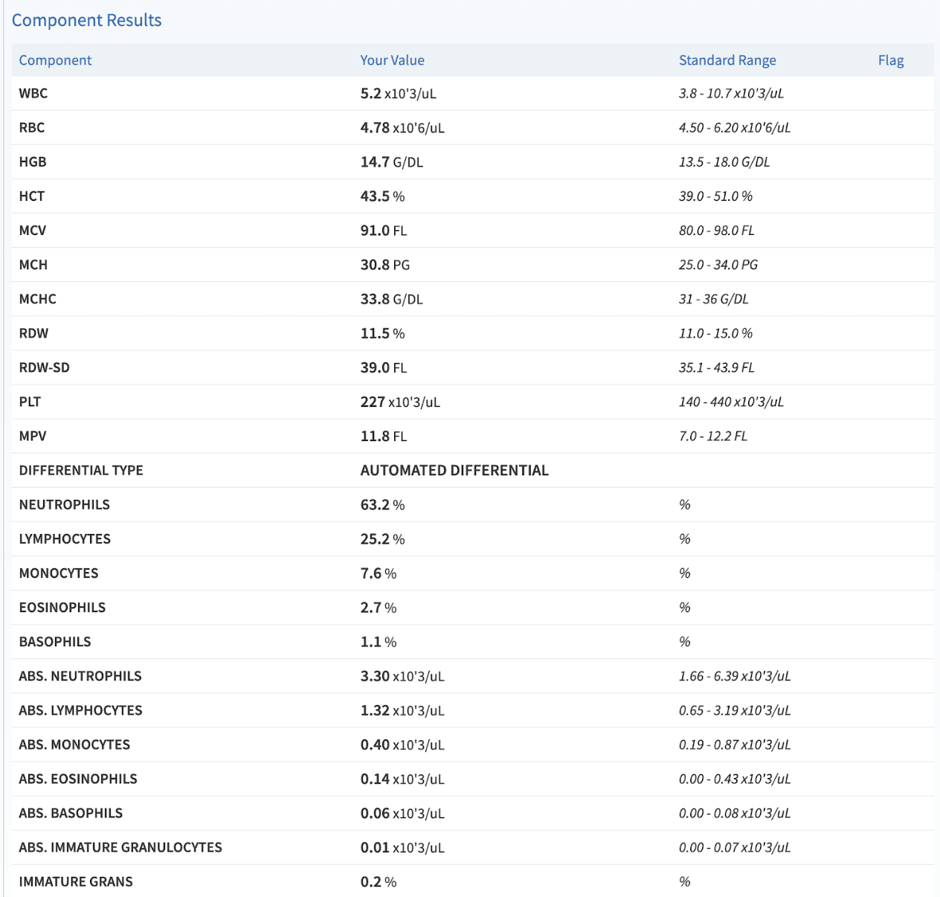Select the MCHC component label
Image resolution: width=940 pixels, height=897 pixels.
click(x=38, y=299)
